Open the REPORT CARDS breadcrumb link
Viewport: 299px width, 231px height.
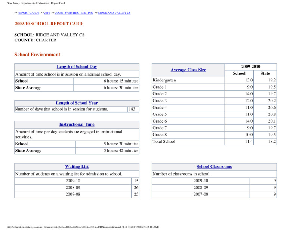click(28, 13)
